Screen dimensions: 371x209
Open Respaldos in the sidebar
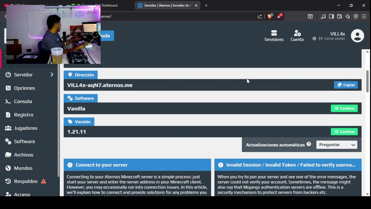[26, 181]
